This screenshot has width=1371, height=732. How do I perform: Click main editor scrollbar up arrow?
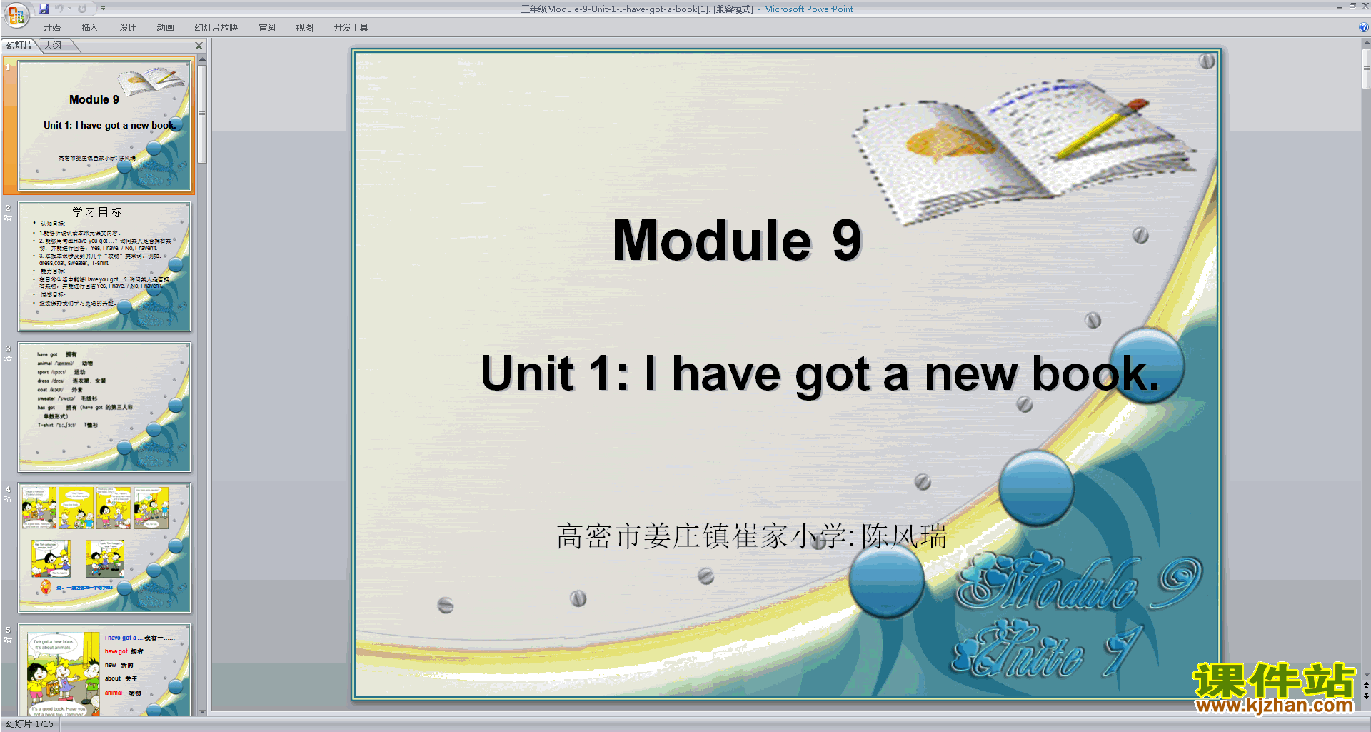pos(1366,44)
